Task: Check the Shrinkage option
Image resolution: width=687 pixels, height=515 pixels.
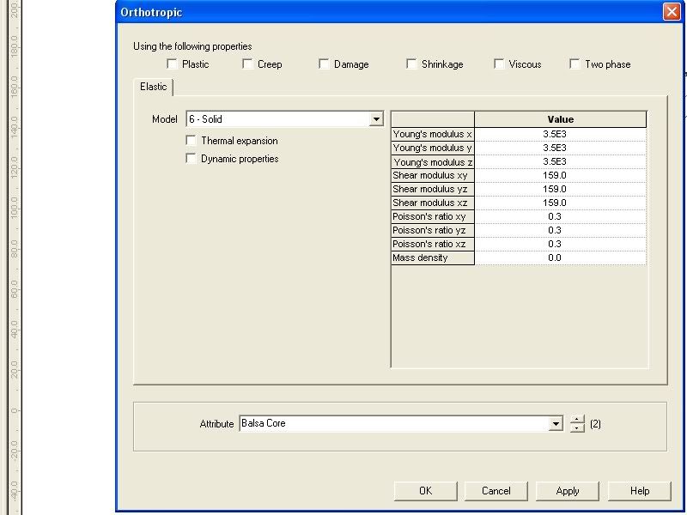Action: pos(411,64)
